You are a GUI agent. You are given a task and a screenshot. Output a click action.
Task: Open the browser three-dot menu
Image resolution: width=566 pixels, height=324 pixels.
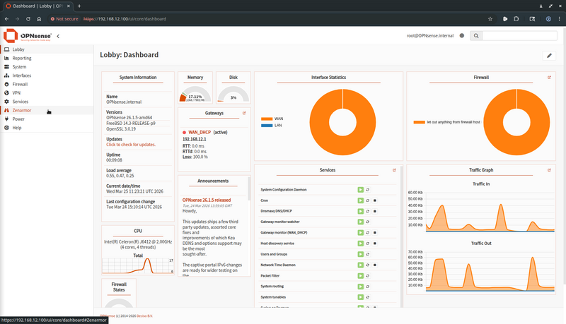click(560, 19)
